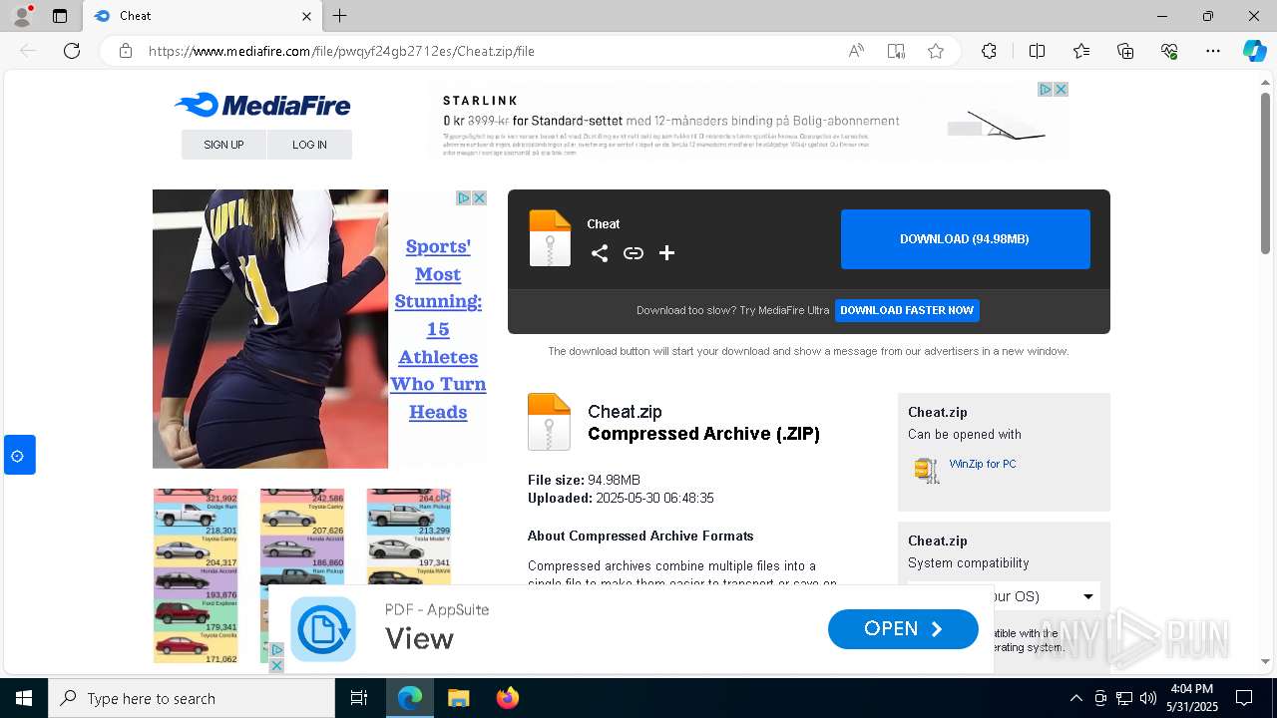Open the tab actions menu icon
The image size is (1277, 718).
click(x=60, y=16)
